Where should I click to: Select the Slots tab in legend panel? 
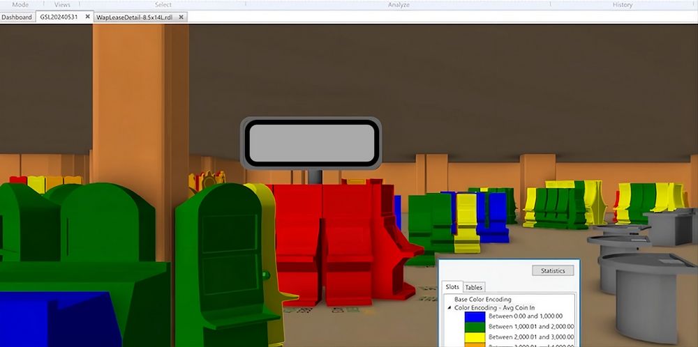click(x=452, y=287)
